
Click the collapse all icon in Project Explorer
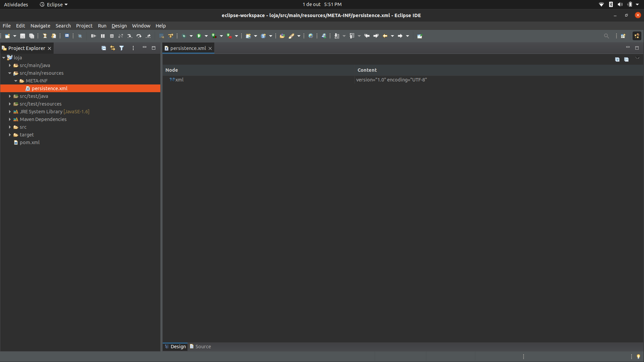point(104,48)
